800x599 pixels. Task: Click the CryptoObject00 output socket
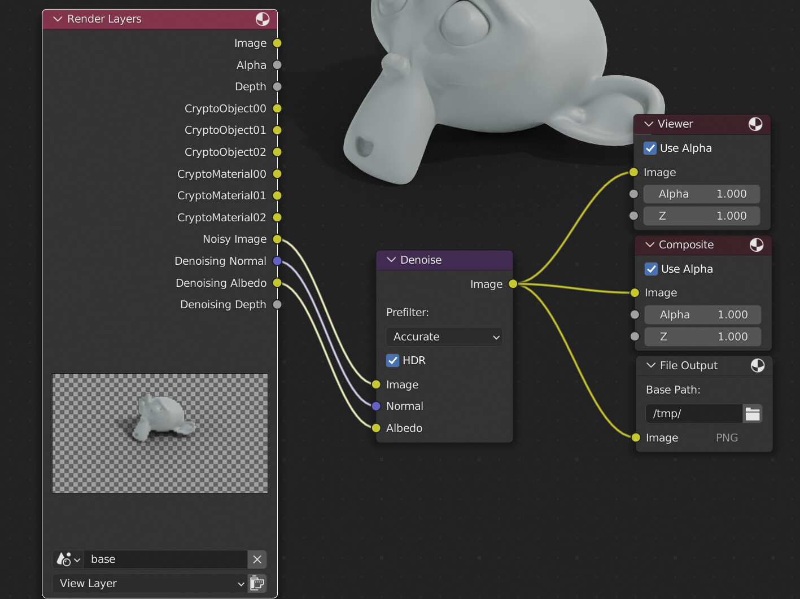point(277,108)
